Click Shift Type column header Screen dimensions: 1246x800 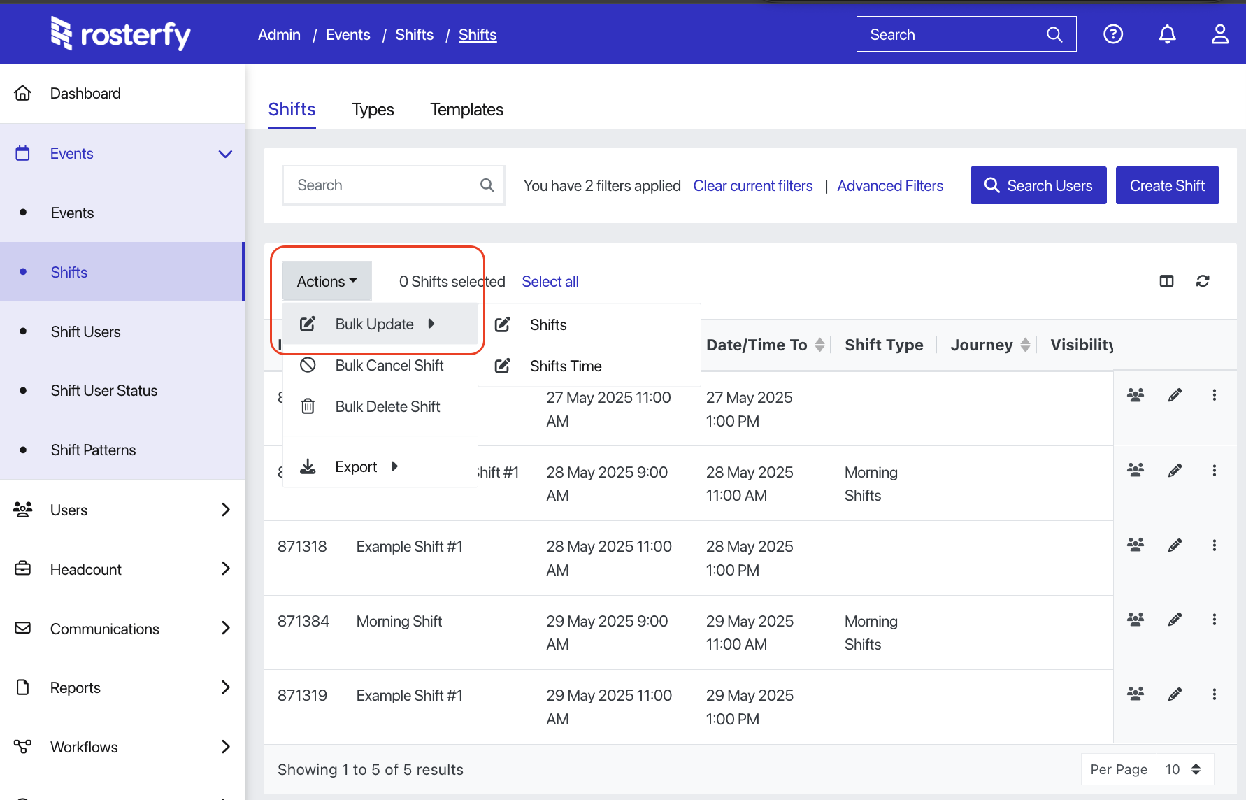click(884, 345)
